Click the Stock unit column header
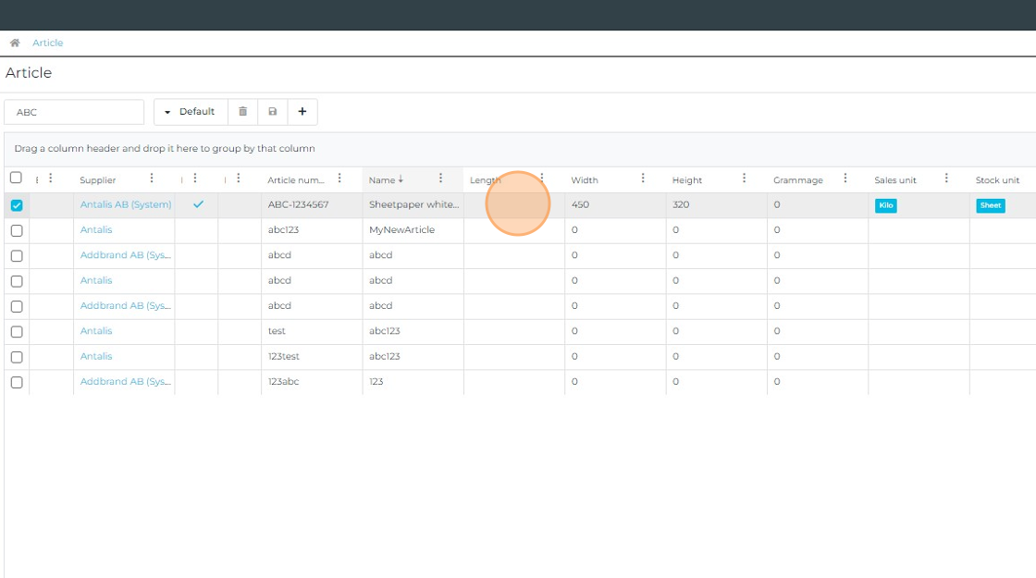 pyautogui.click(x=997, y=180)
